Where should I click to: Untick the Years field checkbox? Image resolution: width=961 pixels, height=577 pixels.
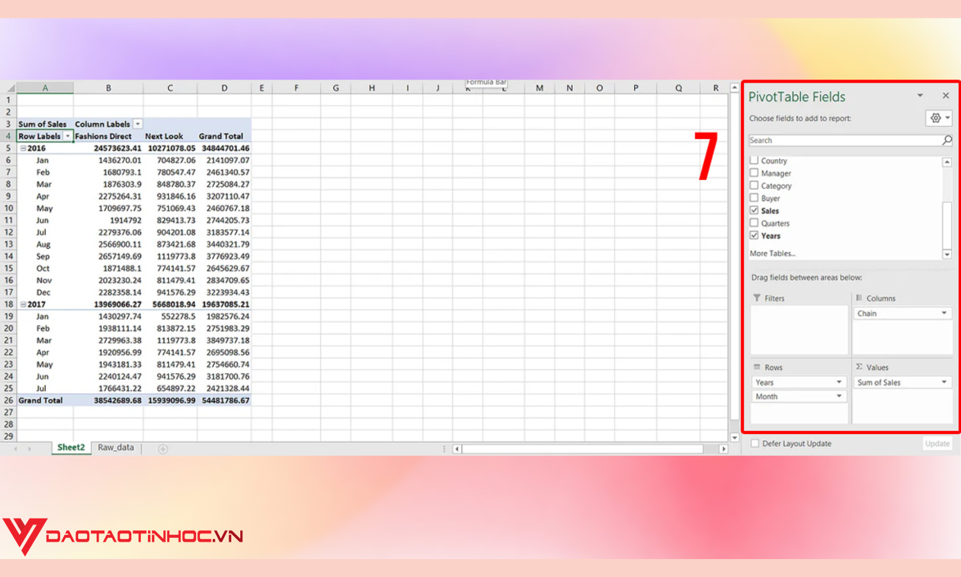[754, 235]
